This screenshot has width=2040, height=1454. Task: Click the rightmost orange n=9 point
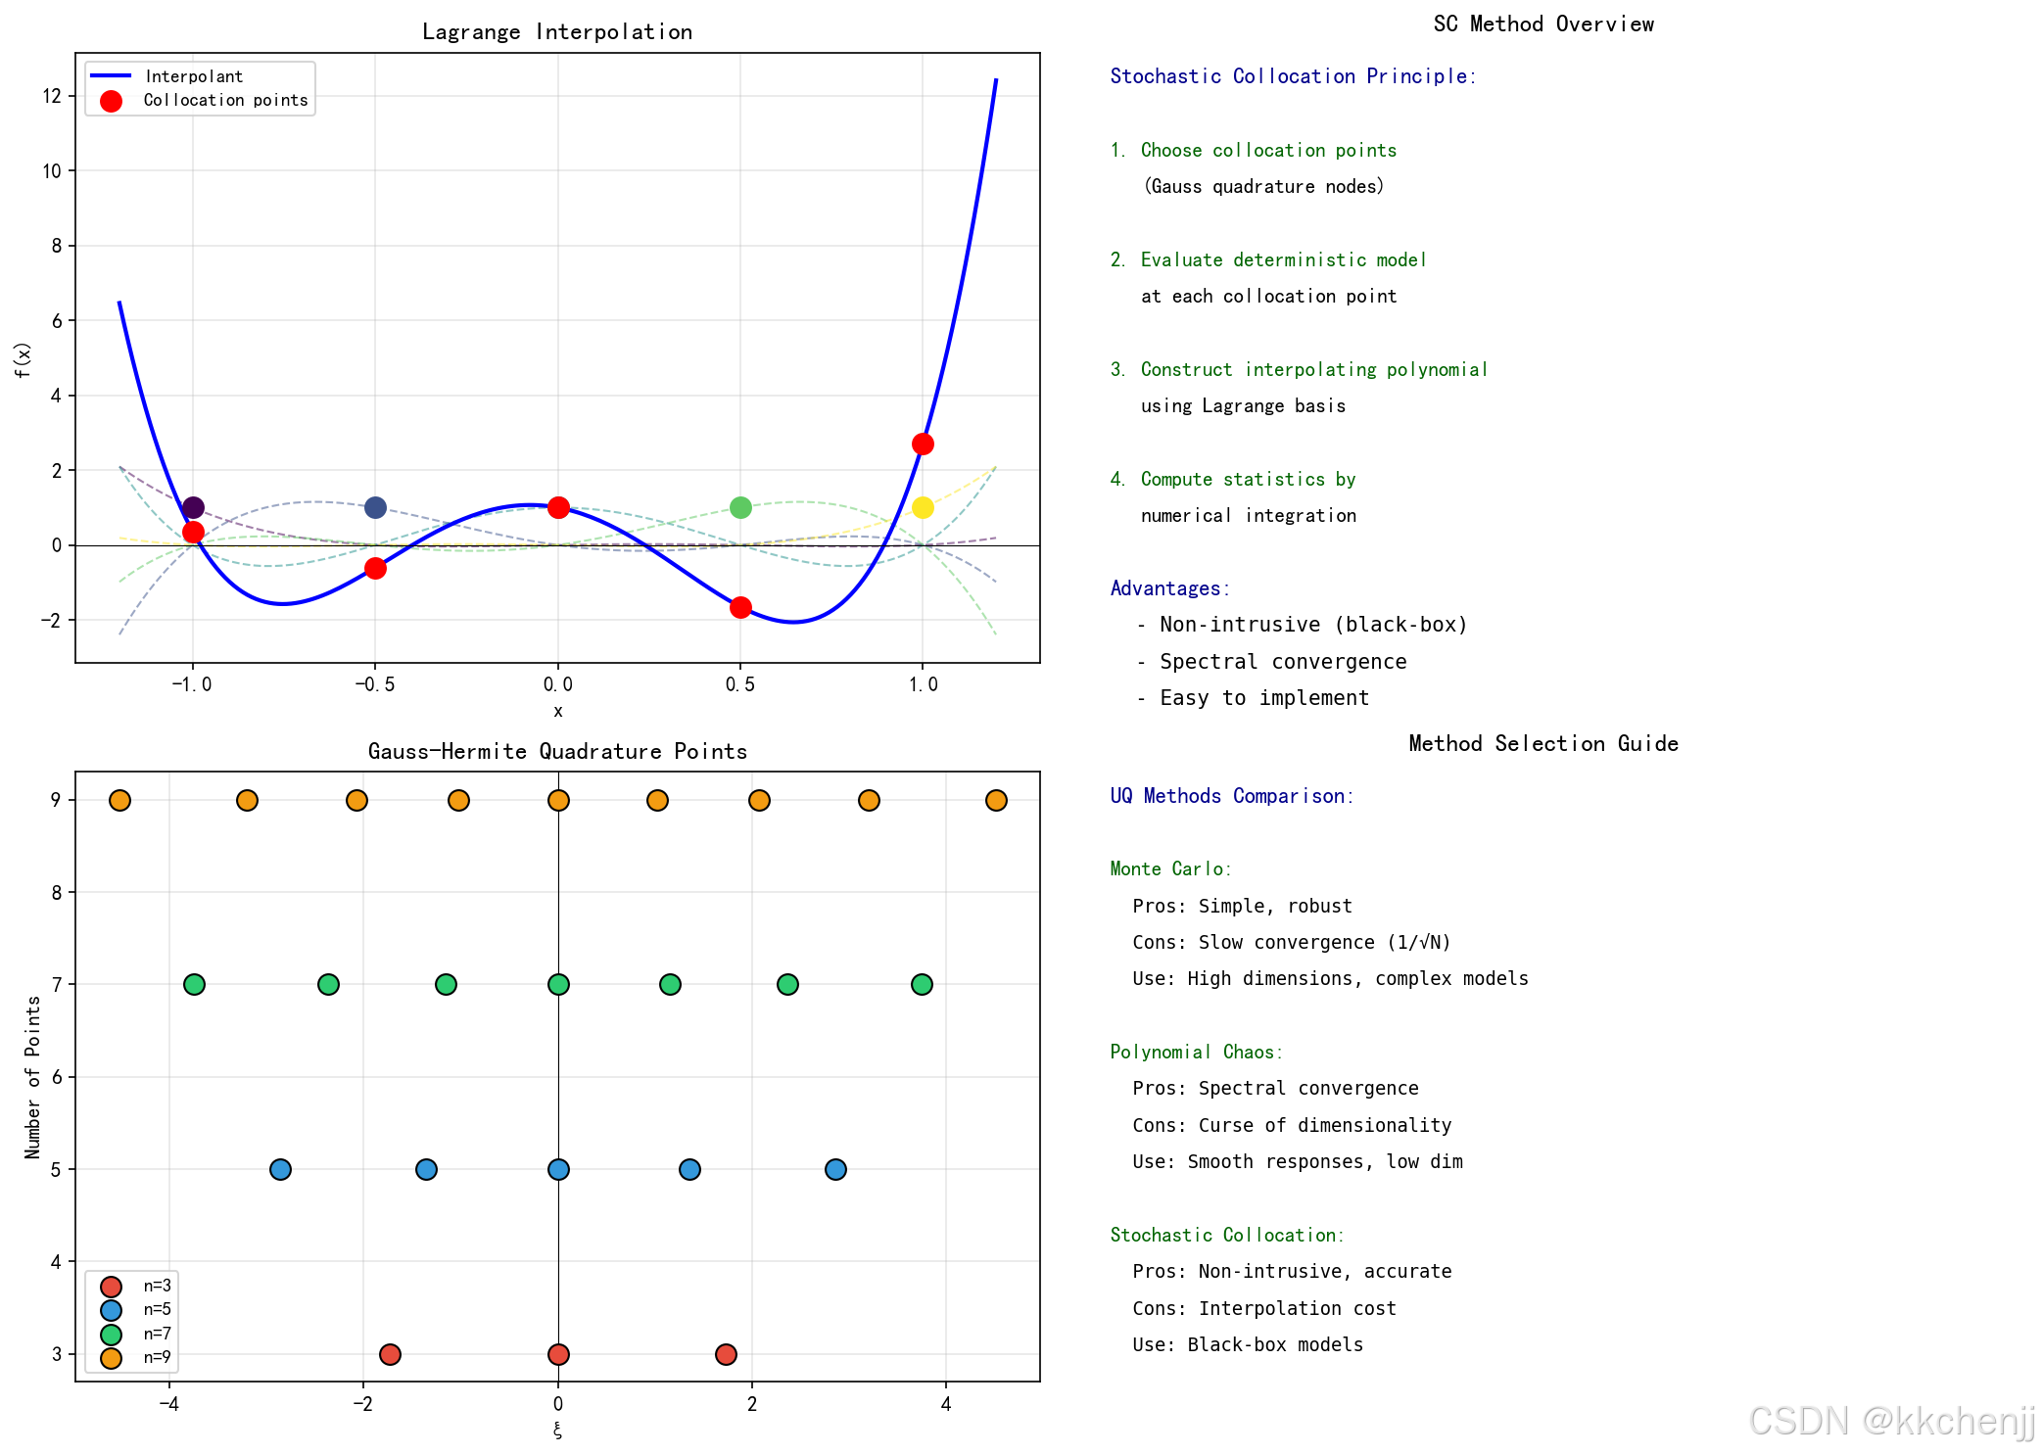[x=996, y=800]
